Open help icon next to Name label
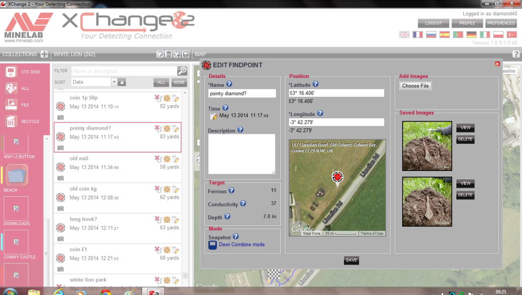This screenshot has width=522, height=295. tap(229, 84)
